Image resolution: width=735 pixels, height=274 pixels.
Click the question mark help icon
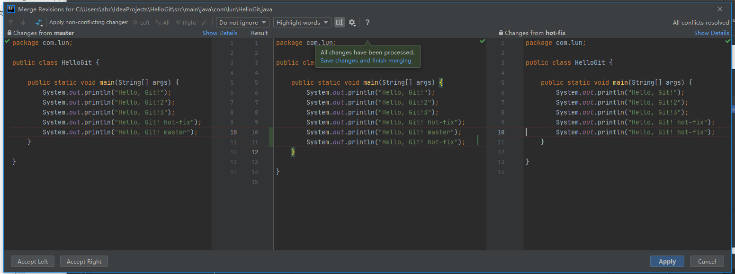pos(367,22)
